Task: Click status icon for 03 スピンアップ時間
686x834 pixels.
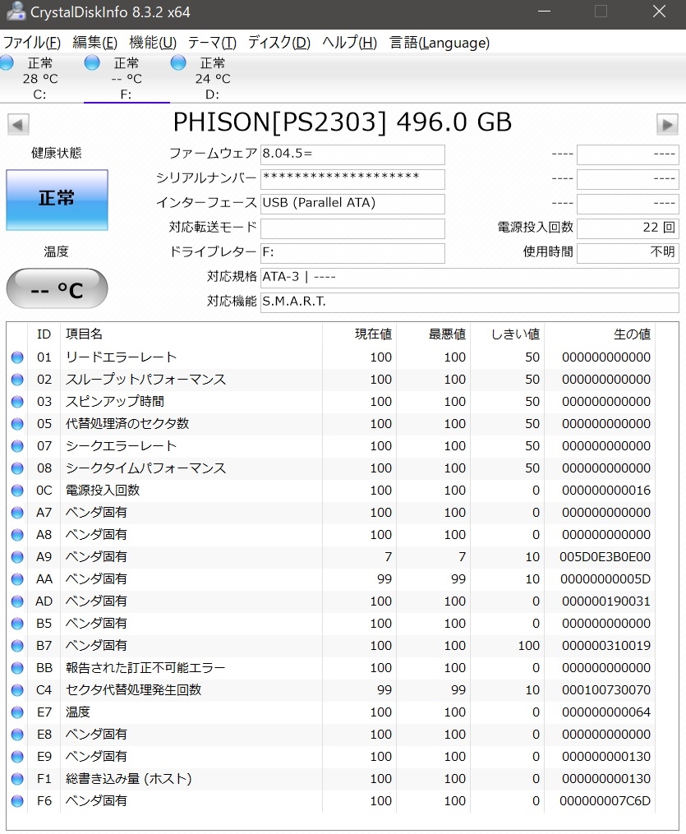Action: tap(17, 402)
